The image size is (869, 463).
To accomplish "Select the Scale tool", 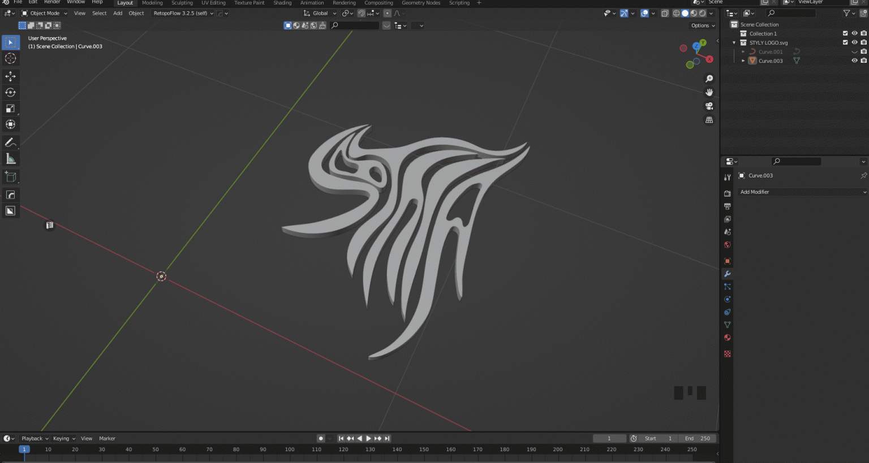I will pos(11,109).
